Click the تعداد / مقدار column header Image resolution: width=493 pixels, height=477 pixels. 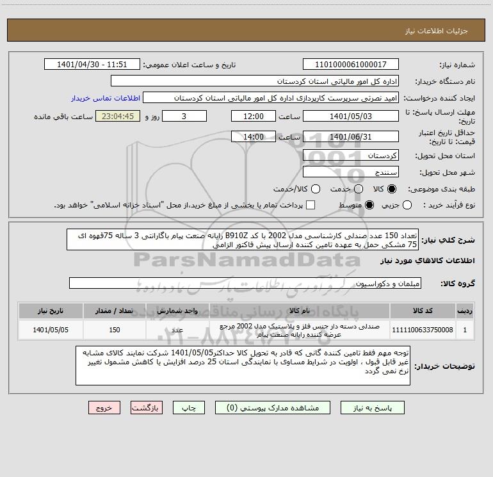(x=115, y=311)
